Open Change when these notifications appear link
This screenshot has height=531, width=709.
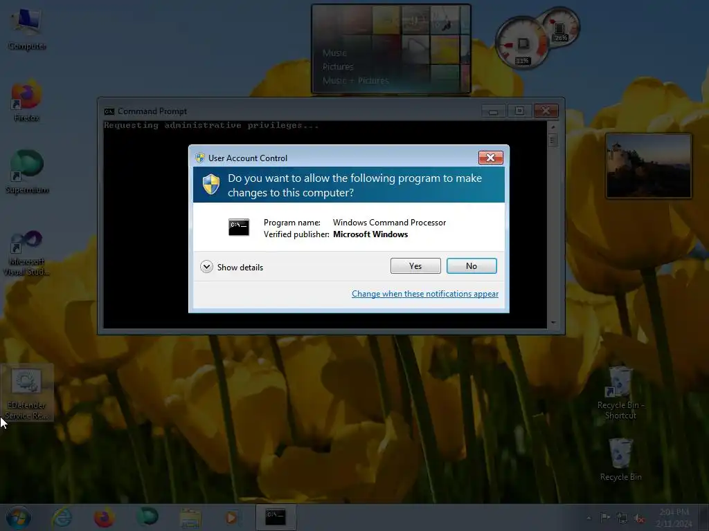click(425, 294)
